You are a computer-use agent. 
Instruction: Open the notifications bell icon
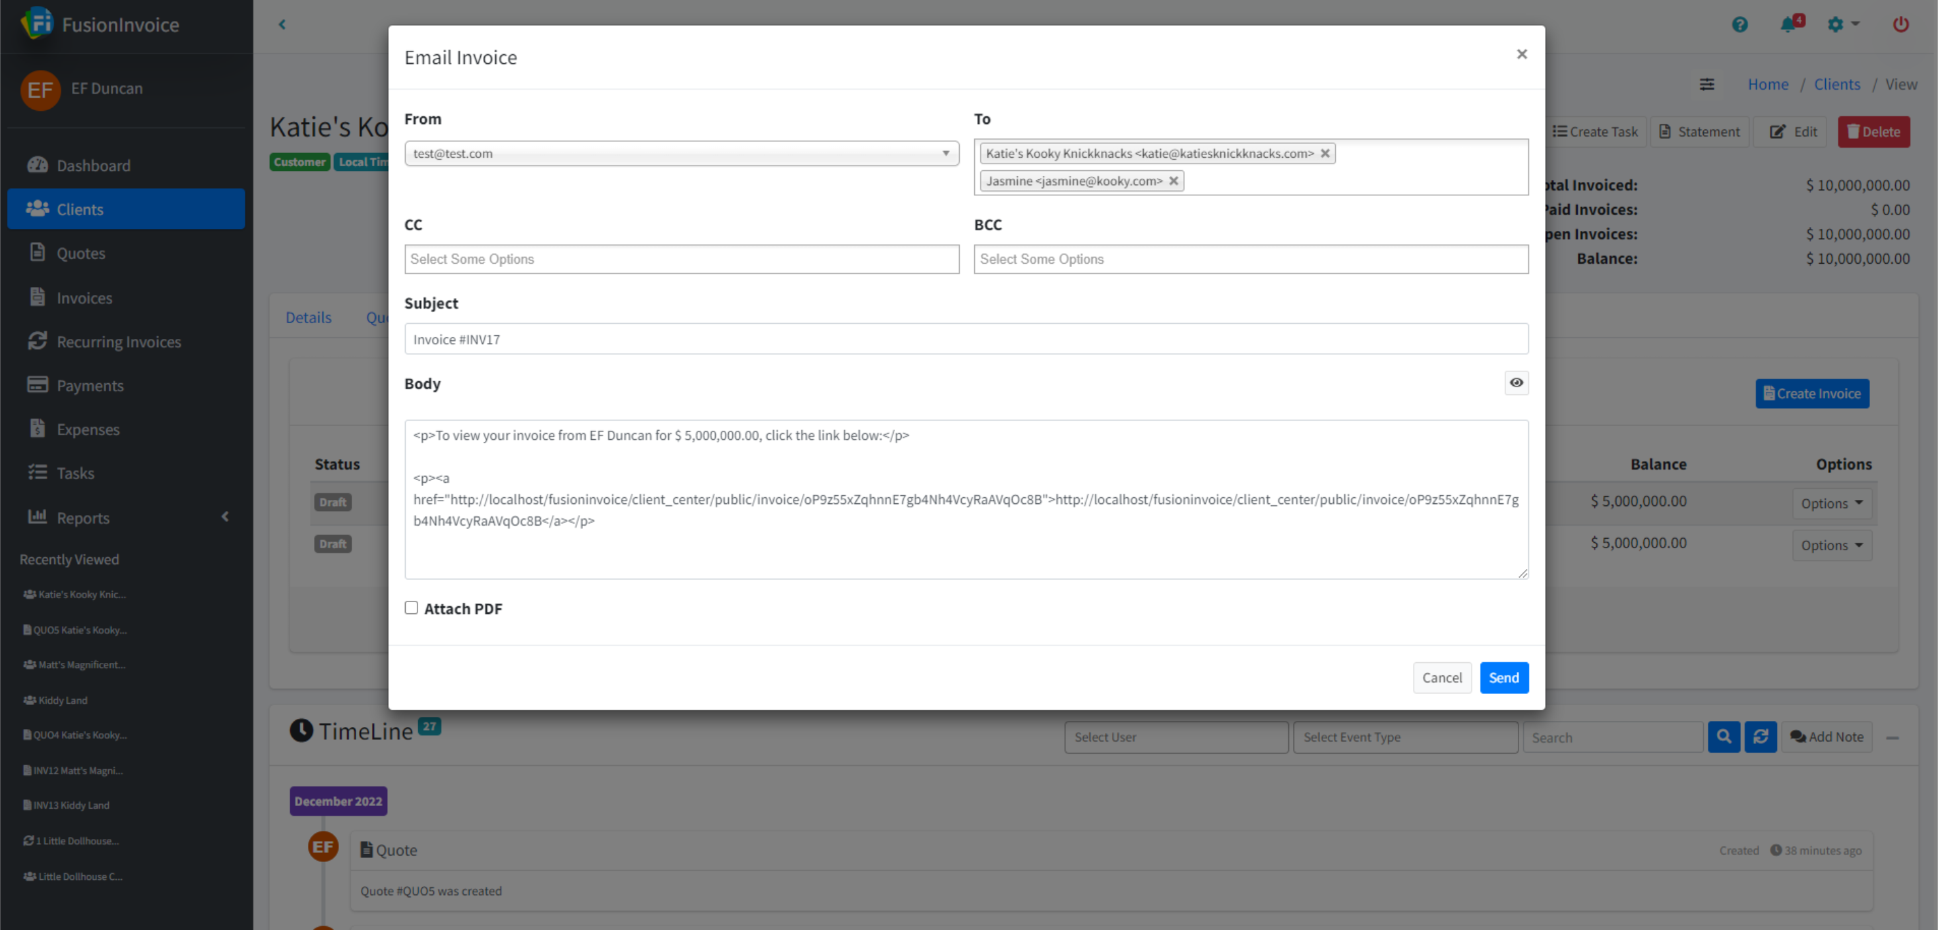(1788, 25)
